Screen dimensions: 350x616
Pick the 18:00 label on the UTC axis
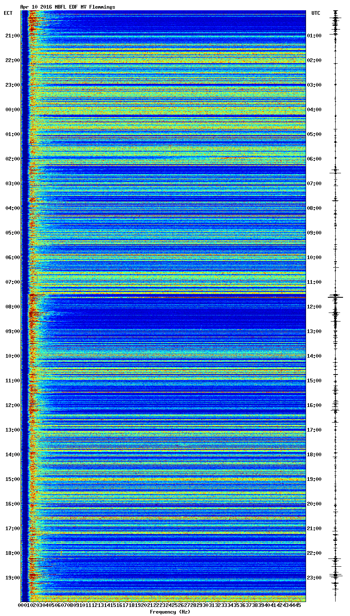[314, 455]
